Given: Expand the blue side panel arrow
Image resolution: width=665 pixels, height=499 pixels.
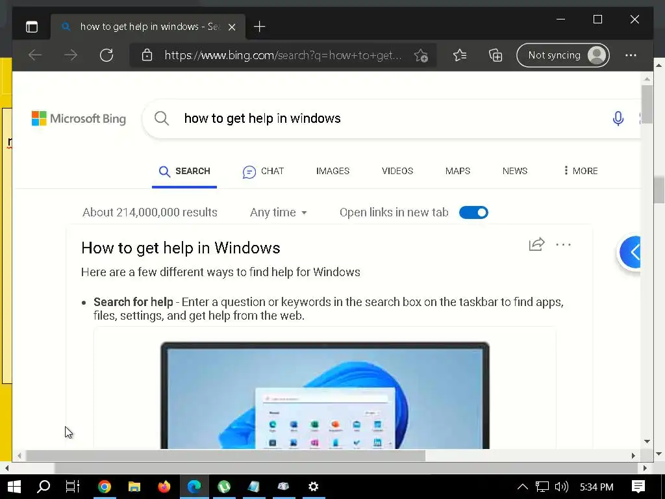Looking at the screenshot, I should click(x=630, y=253).
